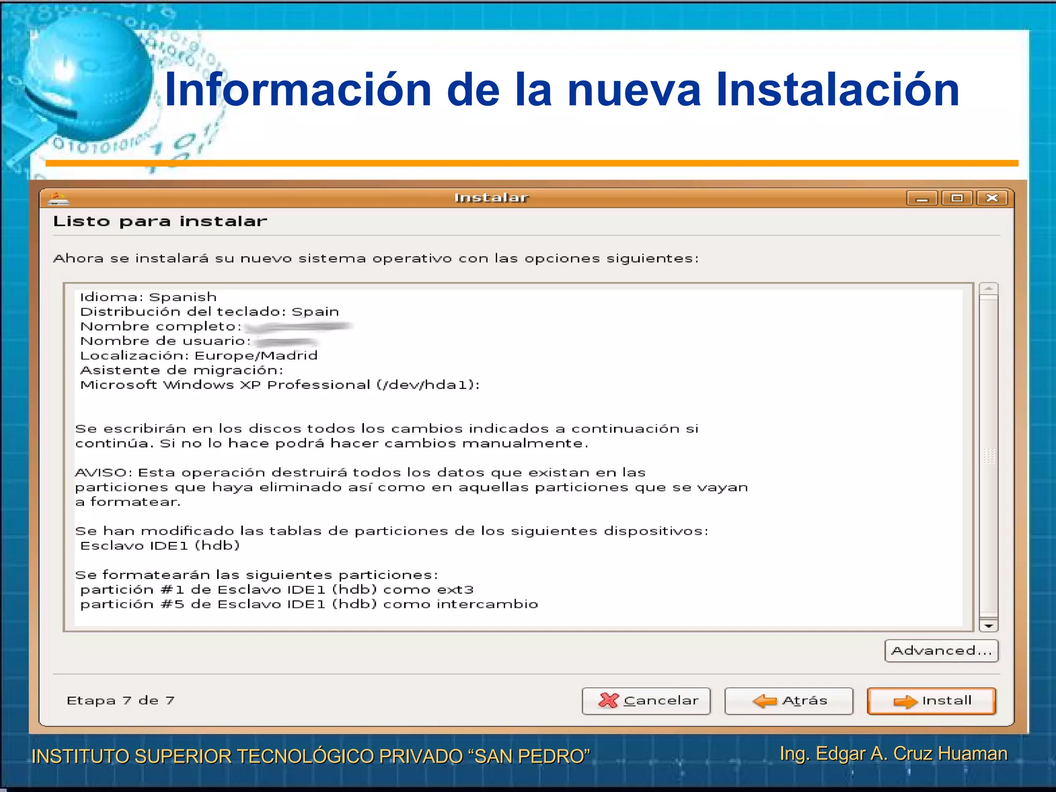This screenshot has height=792, width=1056.
Task: Click the 'Listo para instalar' heading
Action: coord(160,221)
